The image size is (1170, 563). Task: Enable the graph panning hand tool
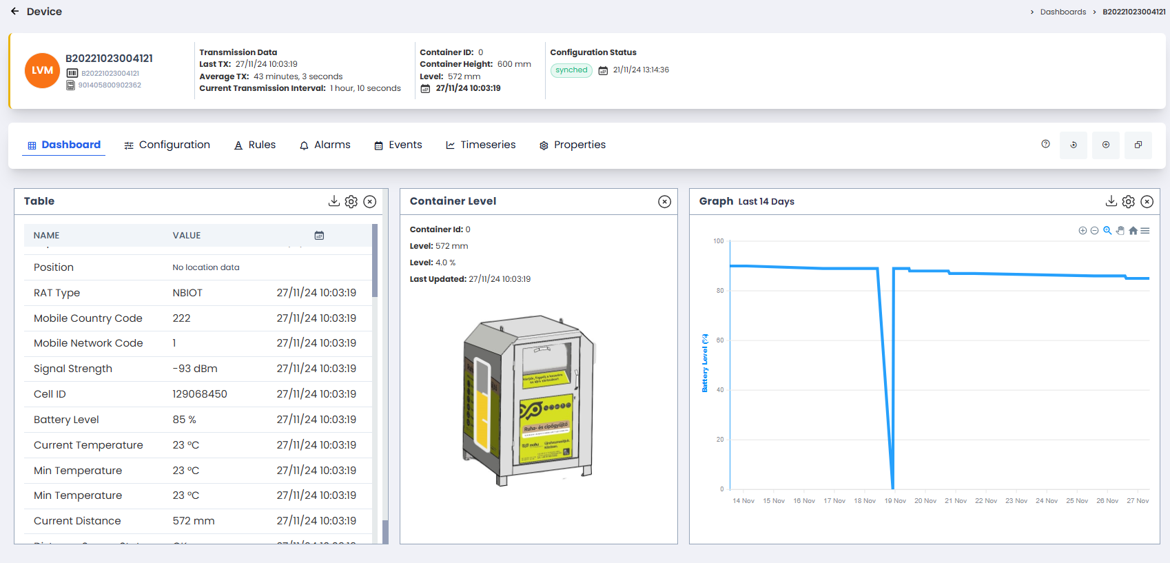1120,231
